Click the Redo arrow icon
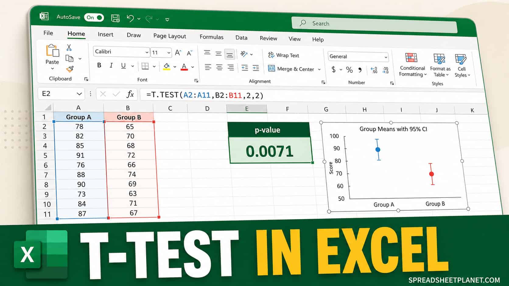 (149, 19)
